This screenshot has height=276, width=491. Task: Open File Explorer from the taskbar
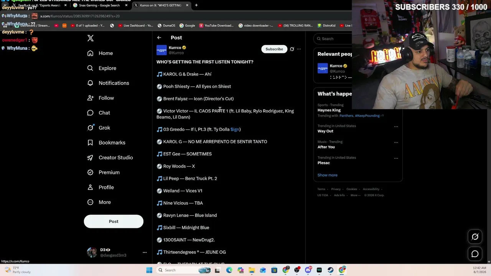pyautogui.click(x=252, y=270)
